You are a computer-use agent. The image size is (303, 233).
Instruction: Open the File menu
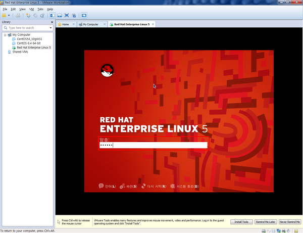click(5, 9)
